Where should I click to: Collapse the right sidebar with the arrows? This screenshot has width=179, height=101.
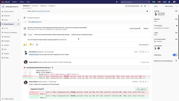tap(177, 6)
